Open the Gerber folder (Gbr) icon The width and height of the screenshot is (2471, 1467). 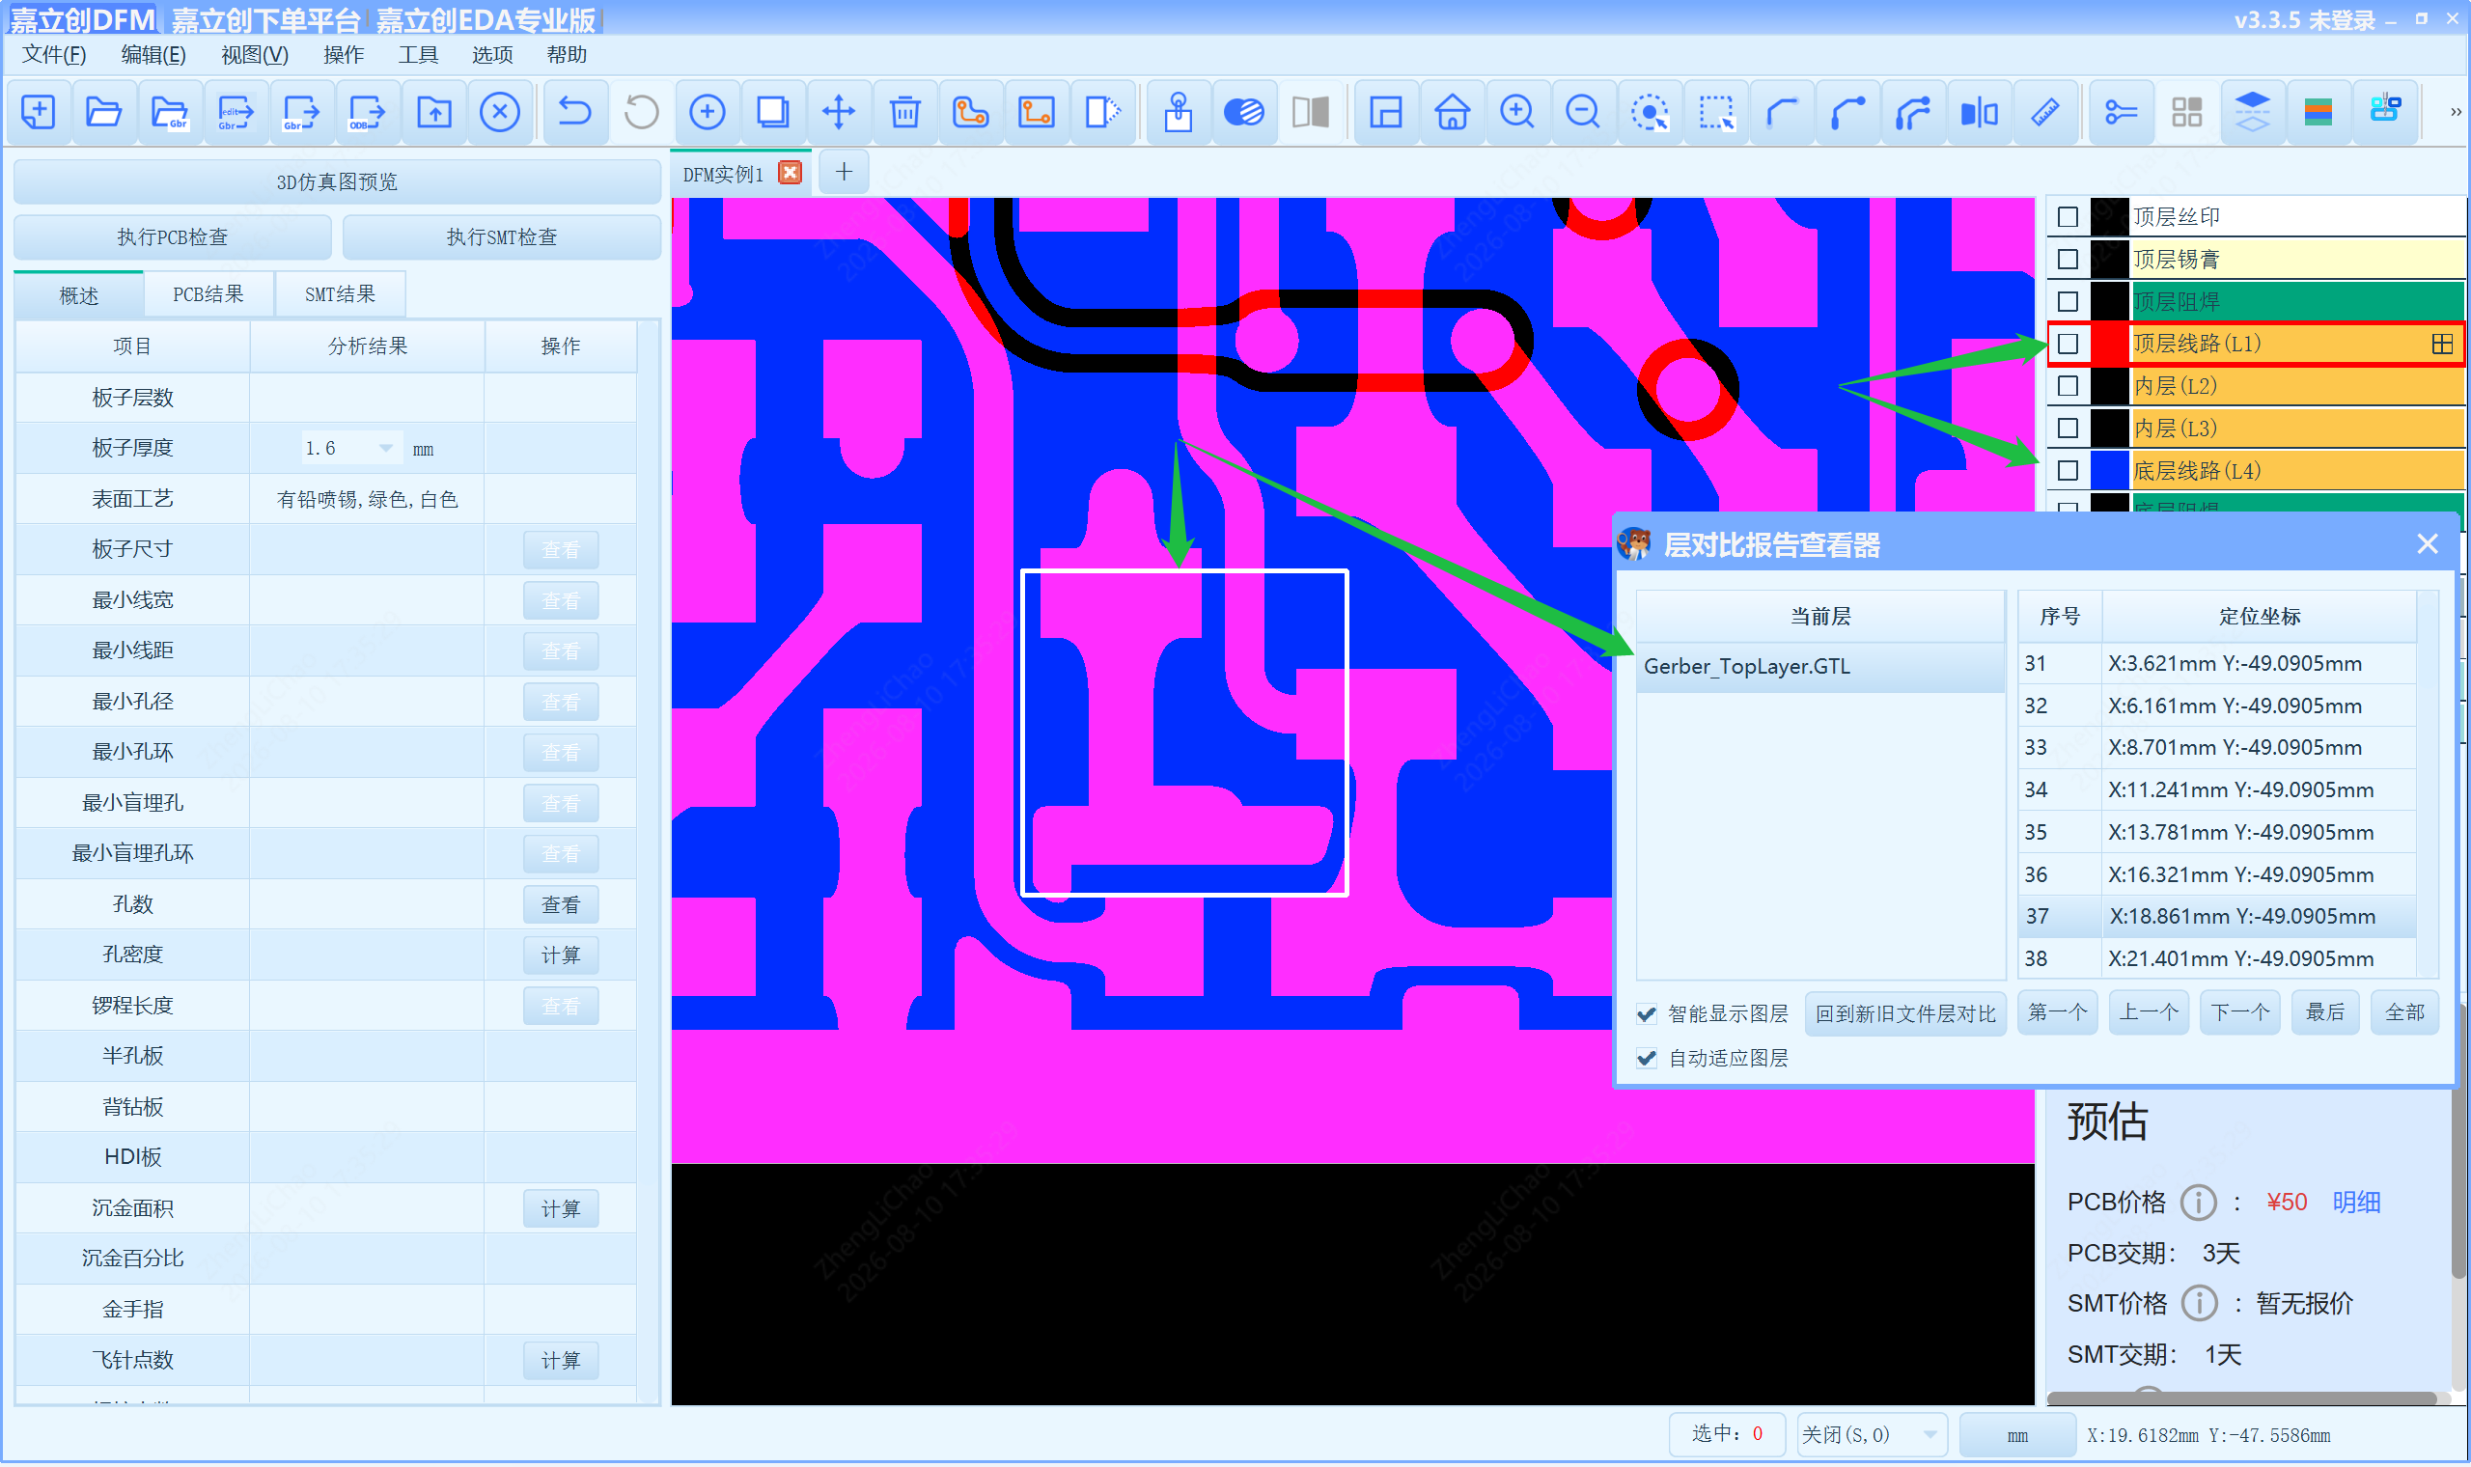(x=170, y=112)
